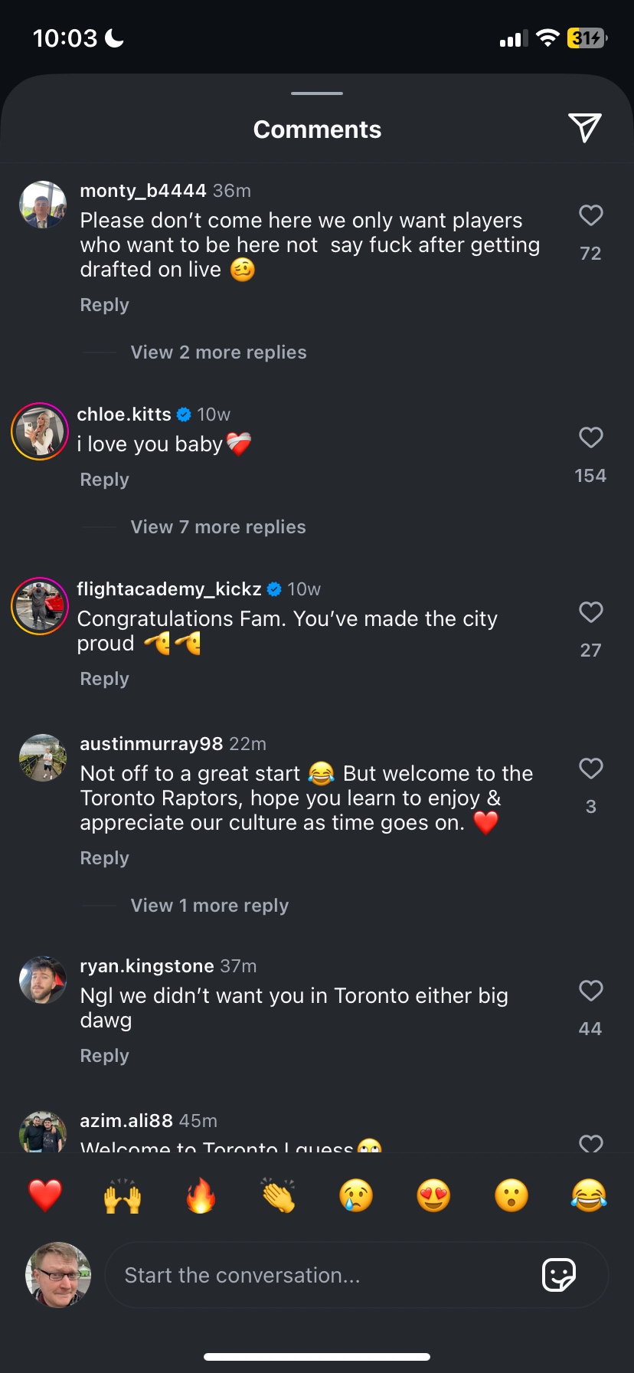The height and width of the screenshot is (1373, 634).
Task: Send the red heart emoji reaction
Action: point(45,1195)
